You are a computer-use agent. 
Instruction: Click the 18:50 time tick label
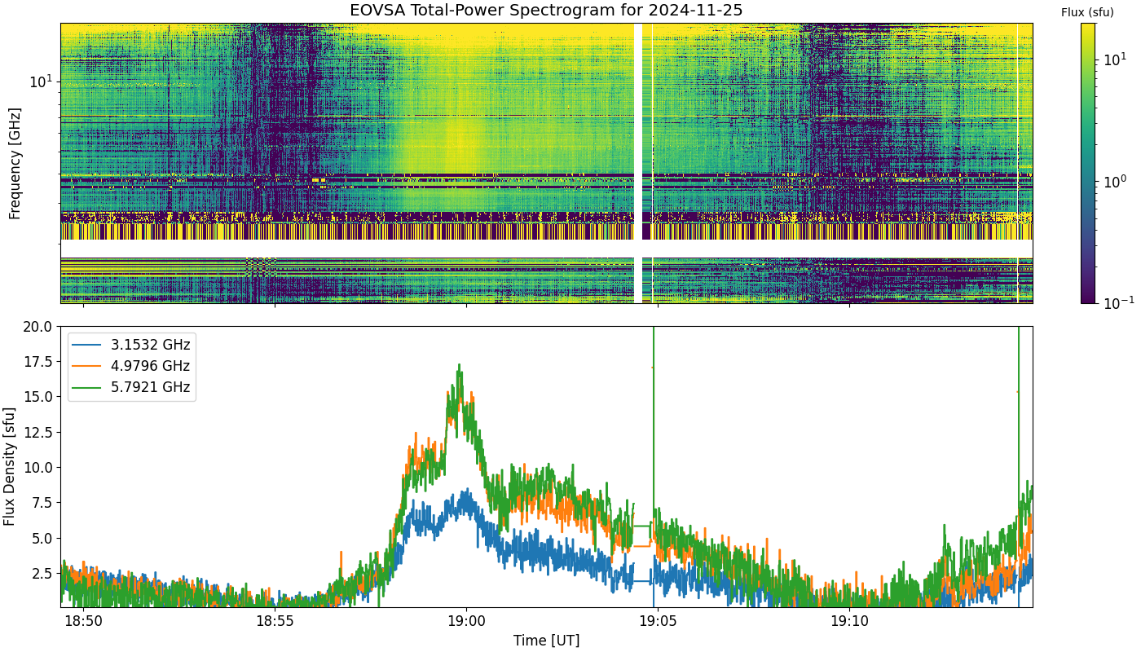[83, 621]
